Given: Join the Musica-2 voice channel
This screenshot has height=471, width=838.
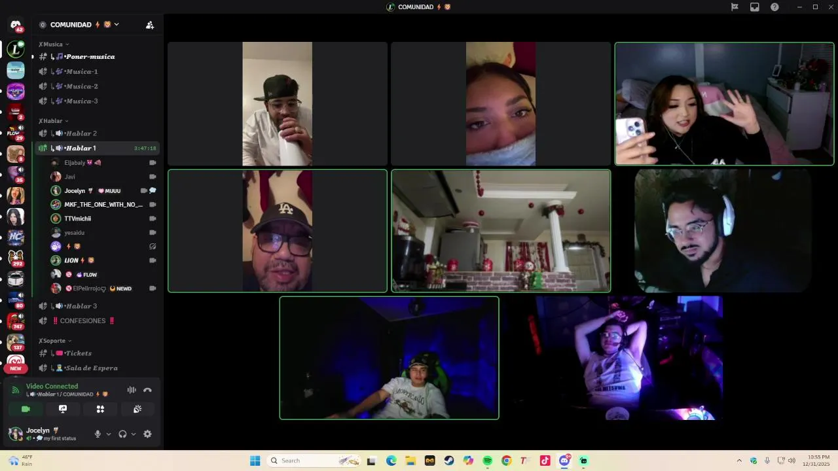Looking at the screenshot, I should point(96,86).
